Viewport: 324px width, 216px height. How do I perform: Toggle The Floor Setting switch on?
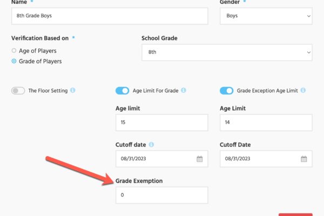pyautogui.click(x=18, y=91)
